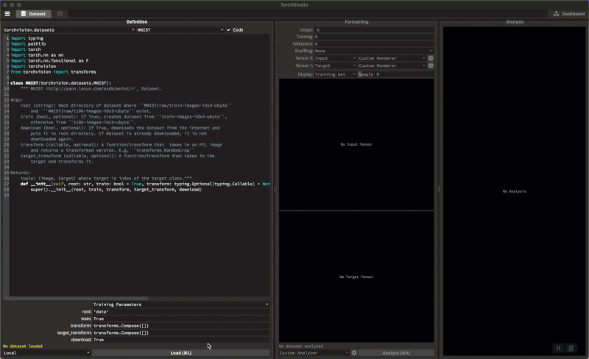589x359 pixels.
Task: Open the MNIST dataset dropdown
Action: point(180,29)
